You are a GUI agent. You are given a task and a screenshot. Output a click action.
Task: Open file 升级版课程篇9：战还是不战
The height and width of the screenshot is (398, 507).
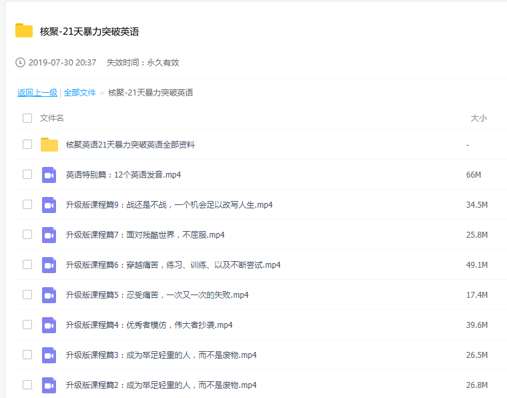[169, 205]
